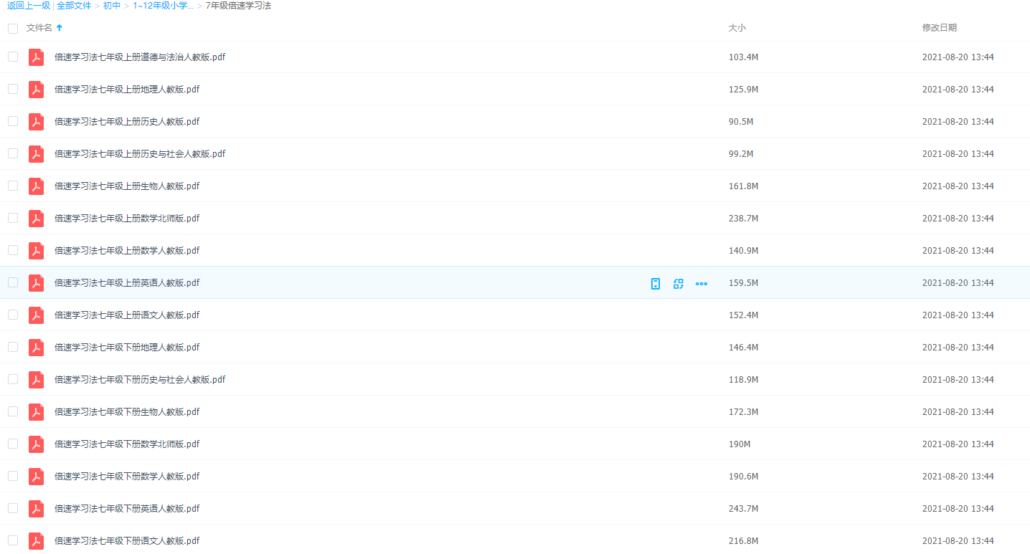
Task: Click the sort arrow next to 文件名
Action: [60, 28]
